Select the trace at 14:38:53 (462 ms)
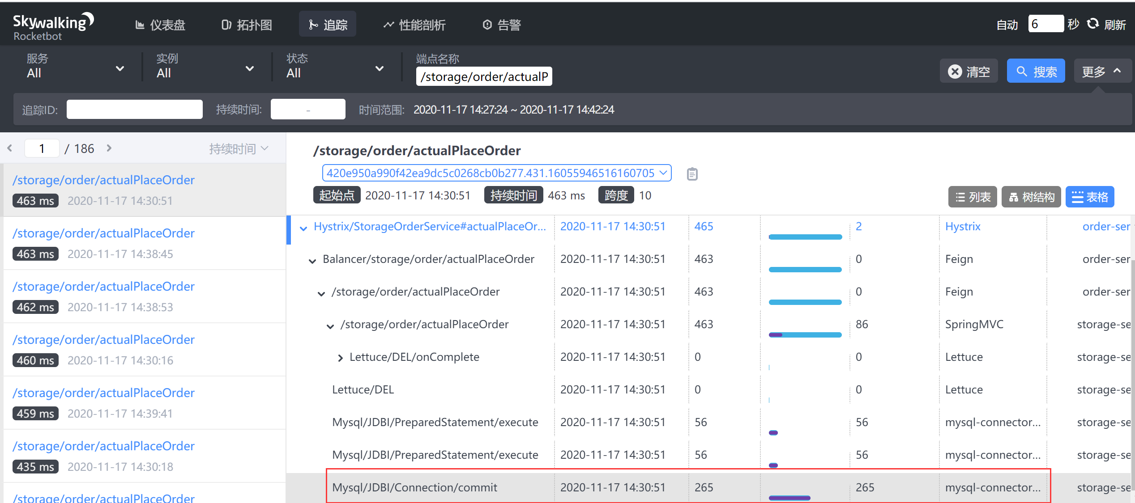The width and height of the screenshot is (1135, 503). click(x=145, y=296)
